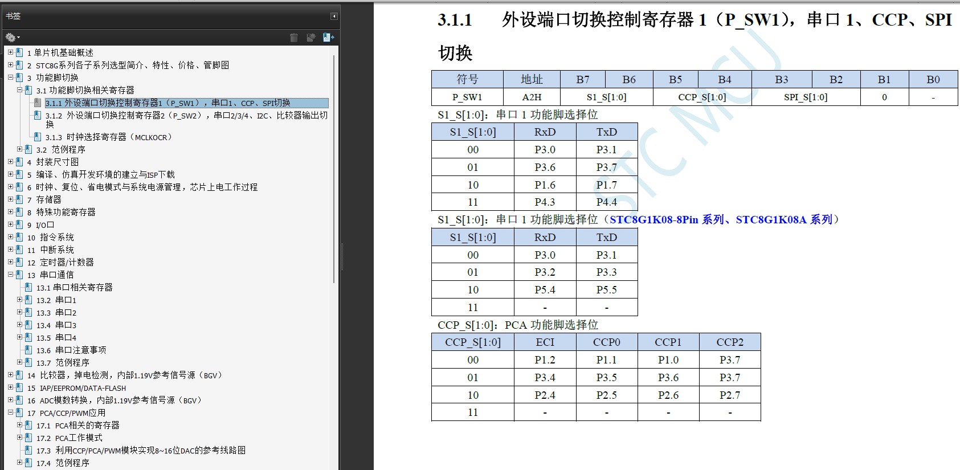Screen dimensions: 960x470
Task: Click bookmark icon for 5 编译、仿真开发环境
Action: (x=19, y=174)
